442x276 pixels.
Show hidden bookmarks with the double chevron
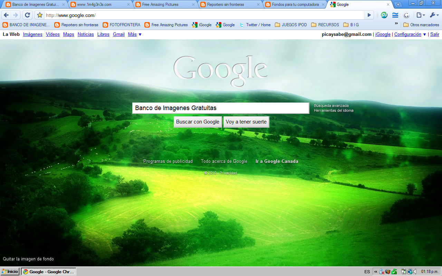coord(396,24)
